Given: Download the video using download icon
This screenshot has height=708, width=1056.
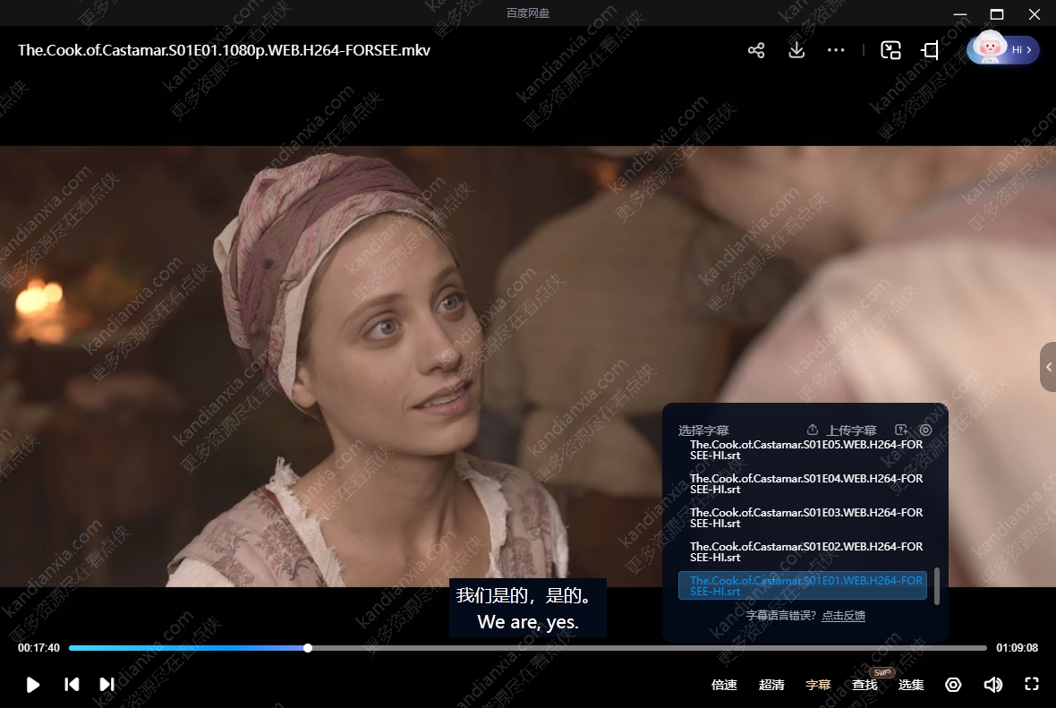Looking at the screenshot, I should point(796,51).
